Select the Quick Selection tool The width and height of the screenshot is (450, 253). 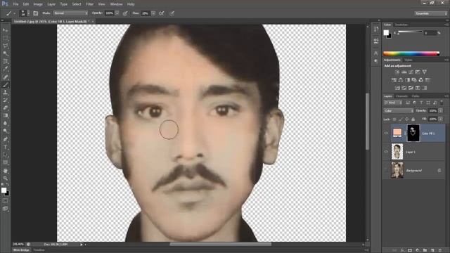[5, 53]
